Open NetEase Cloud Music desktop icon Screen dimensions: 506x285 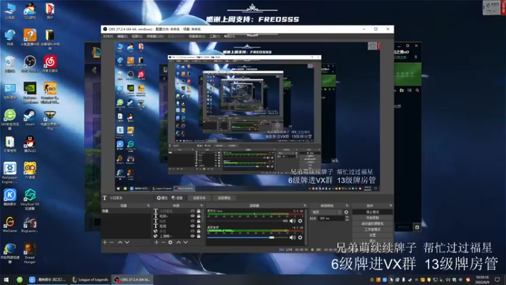50,65
